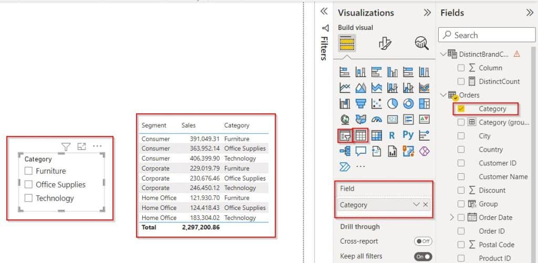This screenshot has height=263, width=538.
Task: Expand the Filters pane
Action: coord(324,12)
